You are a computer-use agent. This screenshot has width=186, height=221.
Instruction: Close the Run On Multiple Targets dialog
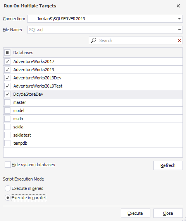[x=178, y=6]
